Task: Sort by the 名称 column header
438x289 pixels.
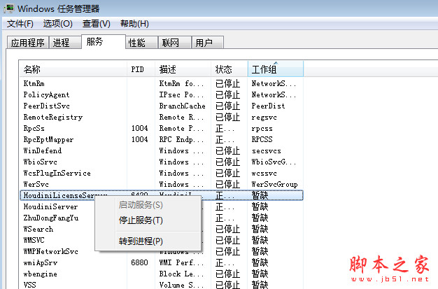Action: [73, 69]
